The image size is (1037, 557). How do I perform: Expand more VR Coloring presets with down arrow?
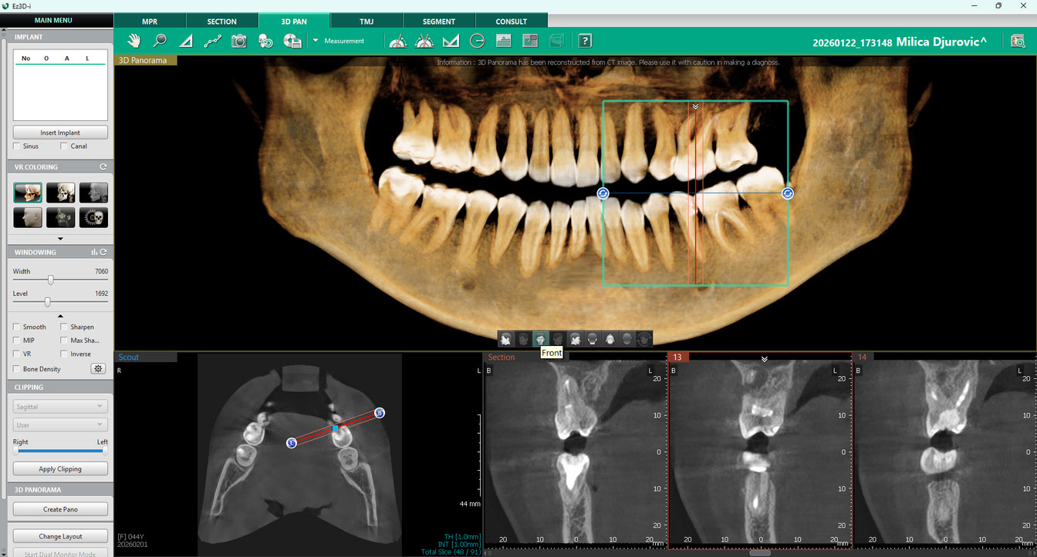coord(60,239)
